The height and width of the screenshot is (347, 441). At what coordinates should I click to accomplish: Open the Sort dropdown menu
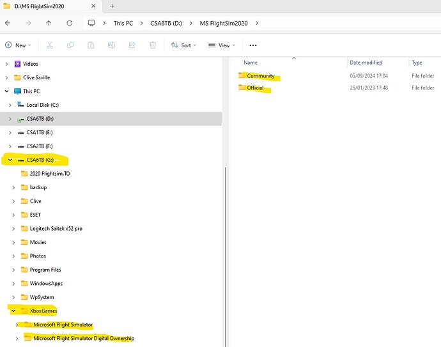(x=184, y=45)
